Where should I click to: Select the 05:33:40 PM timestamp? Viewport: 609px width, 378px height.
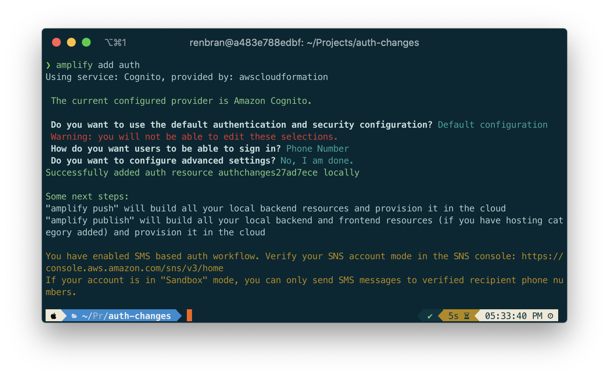coord(513,316)
